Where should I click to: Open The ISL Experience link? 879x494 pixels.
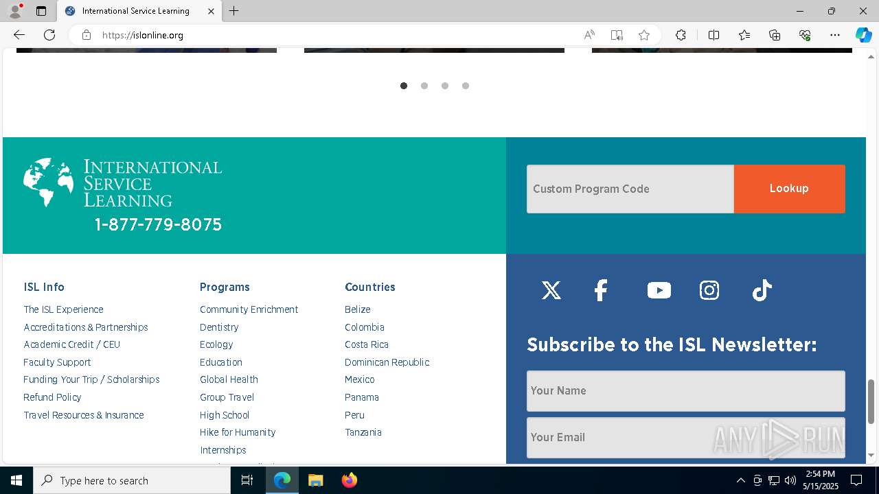click(64, 309)
